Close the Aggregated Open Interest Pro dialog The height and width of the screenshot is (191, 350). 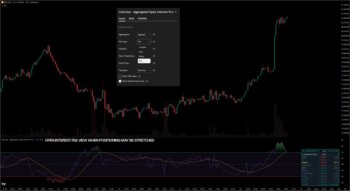(x=175, y=12)
